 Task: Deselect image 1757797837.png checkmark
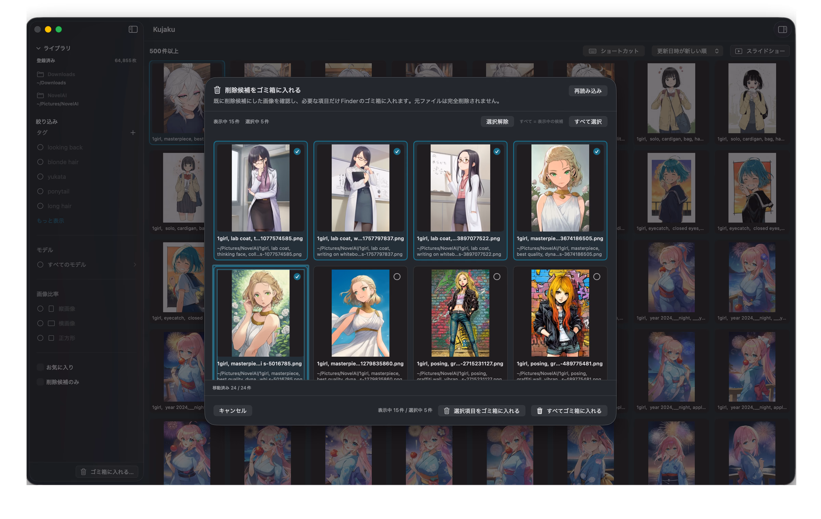397,151
